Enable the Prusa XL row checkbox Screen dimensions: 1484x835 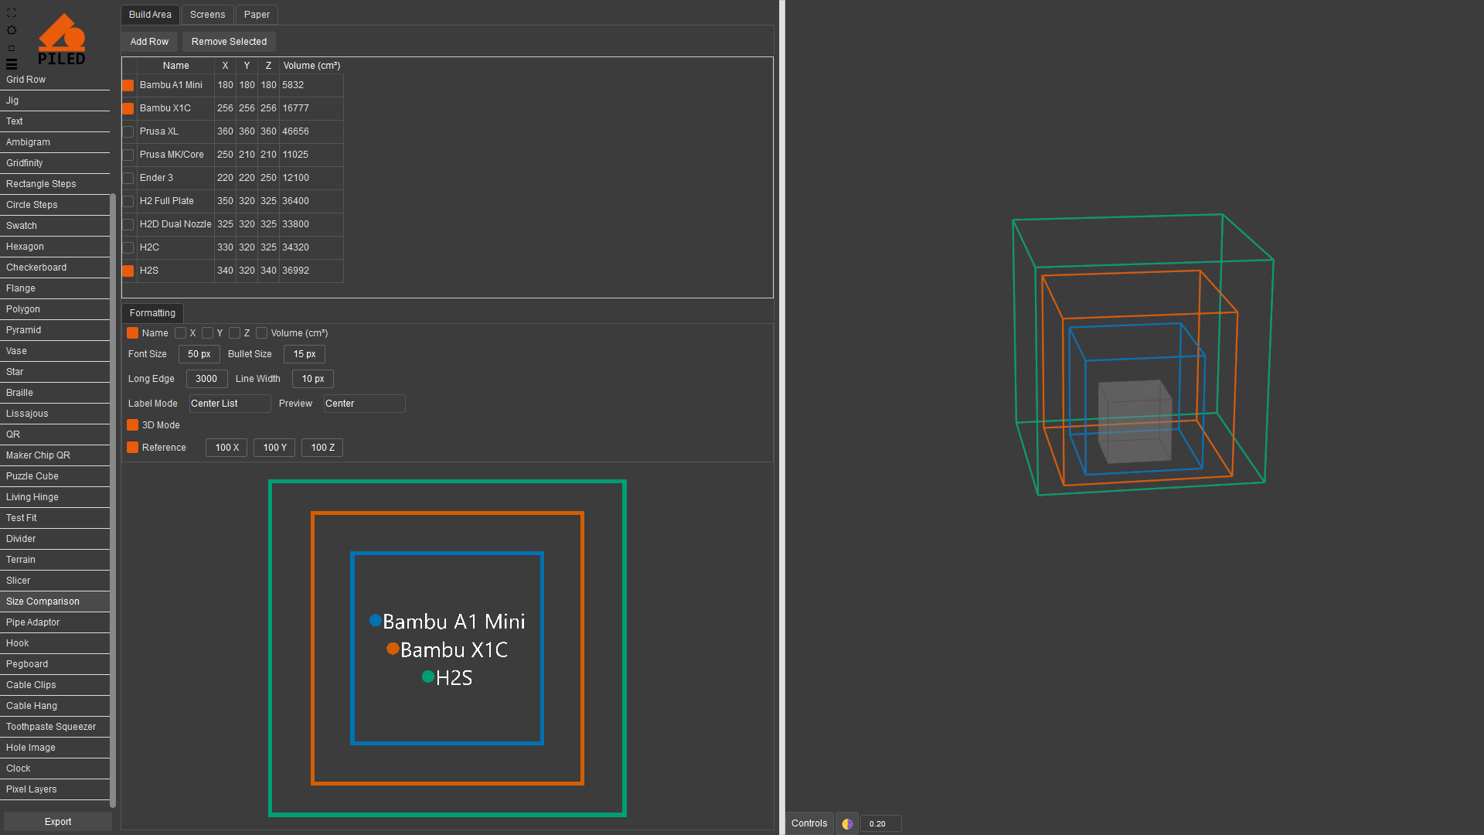128,131
